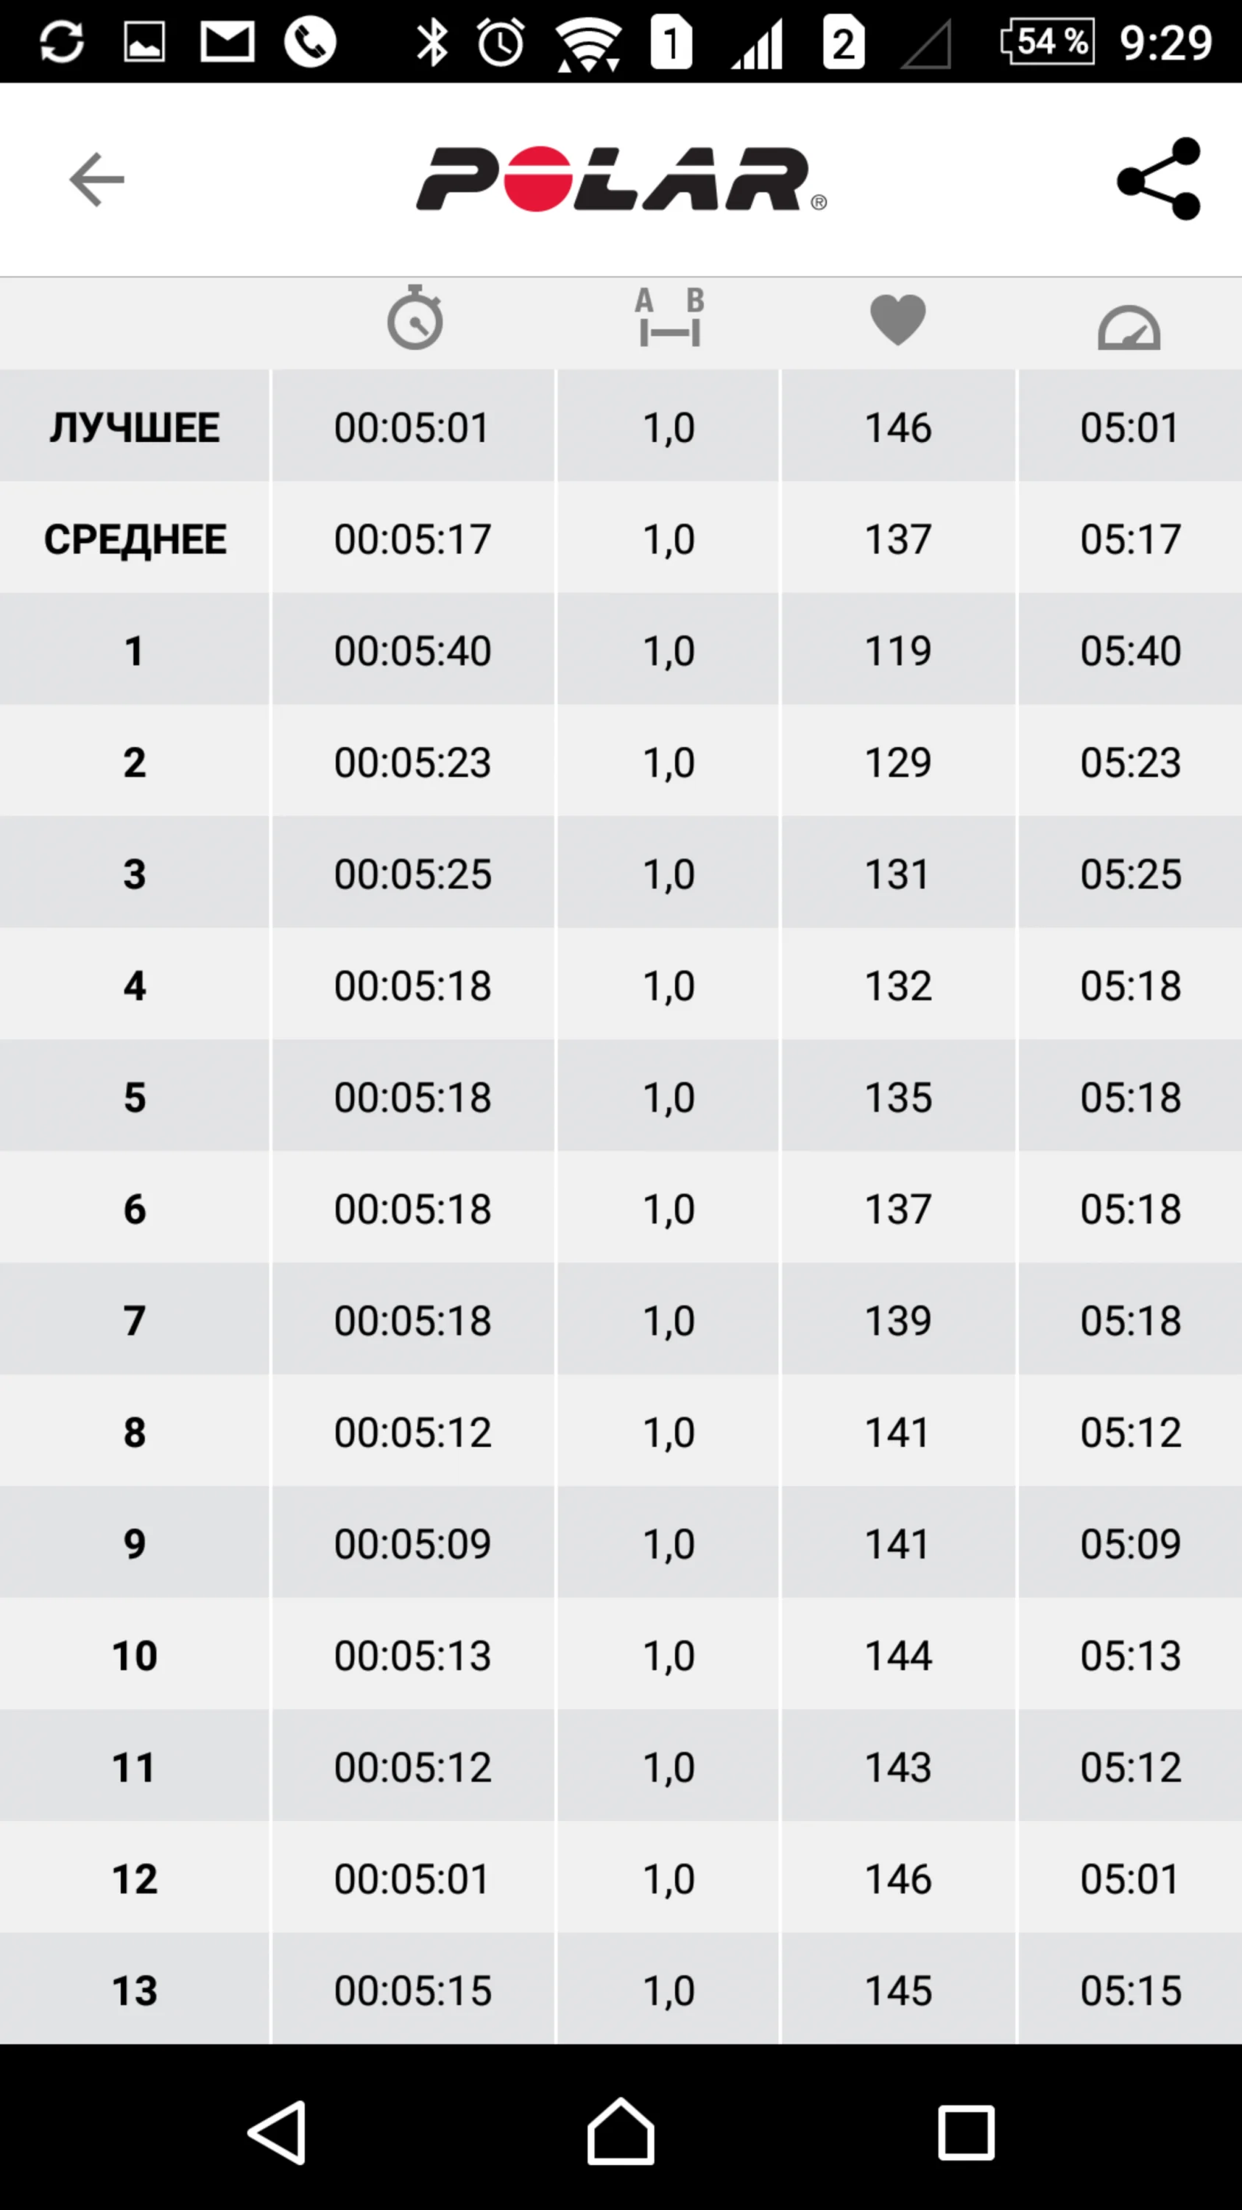Select lap 1 row label
This screenshot has height=2210, width=1242.
135,650
